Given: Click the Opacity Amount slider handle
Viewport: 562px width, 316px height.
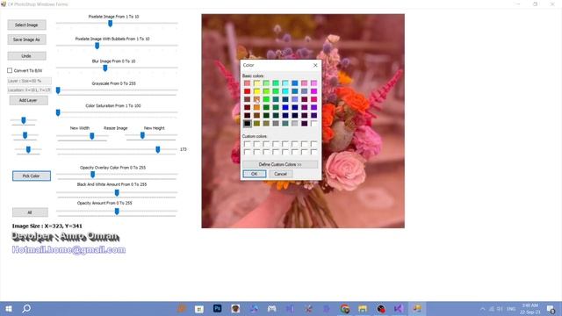Looking at the screenshot, I should pos(117,212).
